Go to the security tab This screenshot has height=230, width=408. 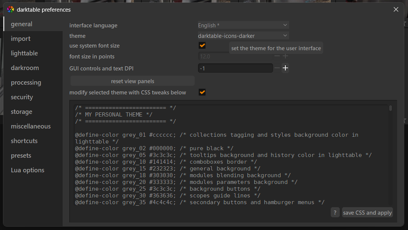[33, 97]
